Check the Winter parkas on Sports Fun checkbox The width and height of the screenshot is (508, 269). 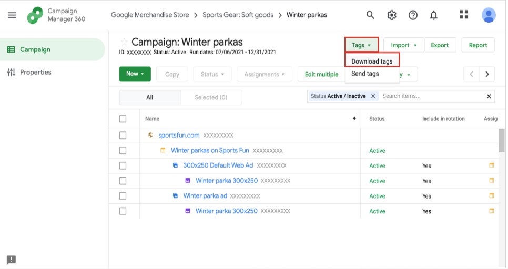pos(123,150)
